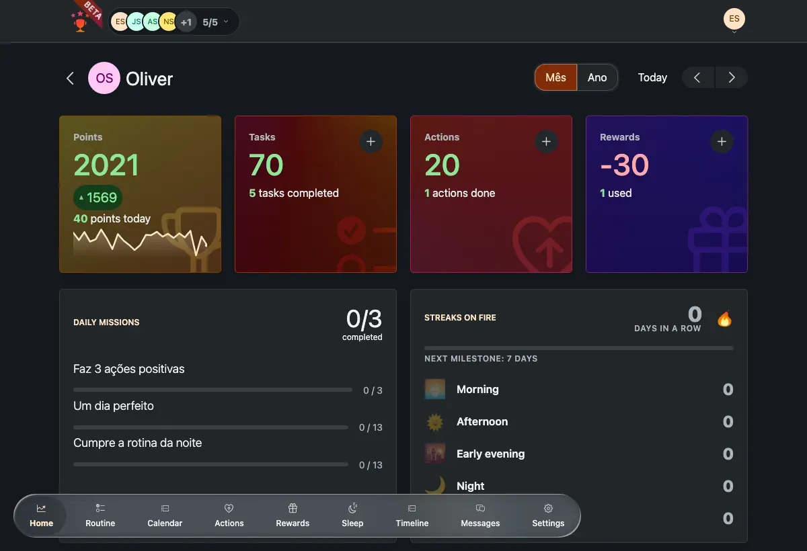Click the DAILY MISSIONS heading
The image size is (807, 551).
(106, 323)
